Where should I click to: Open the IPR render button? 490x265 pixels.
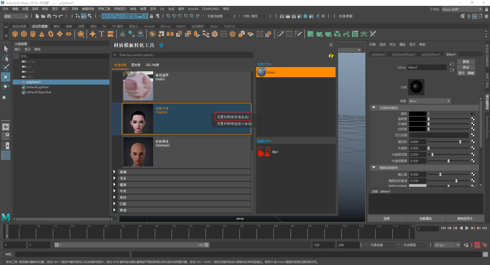[x=293, y=16]
